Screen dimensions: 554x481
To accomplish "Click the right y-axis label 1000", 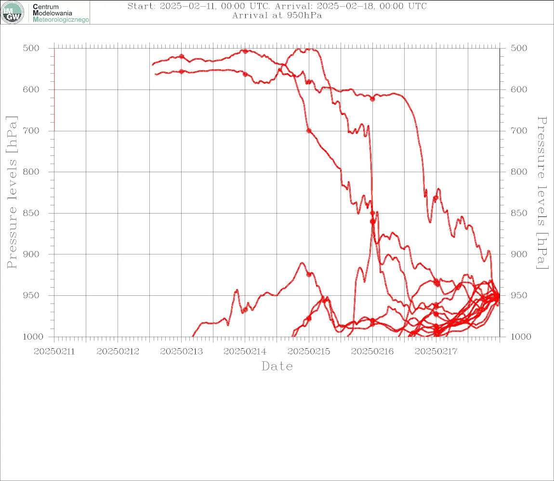I will [521, 336].
